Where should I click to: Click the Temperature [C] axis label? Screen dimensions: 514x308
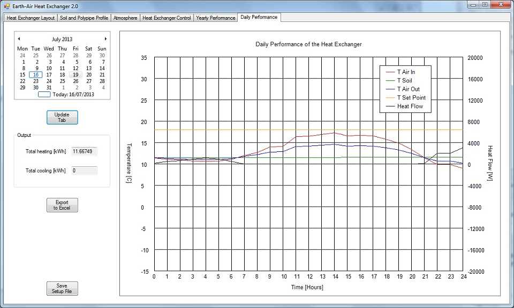click(x=129, y=163)
